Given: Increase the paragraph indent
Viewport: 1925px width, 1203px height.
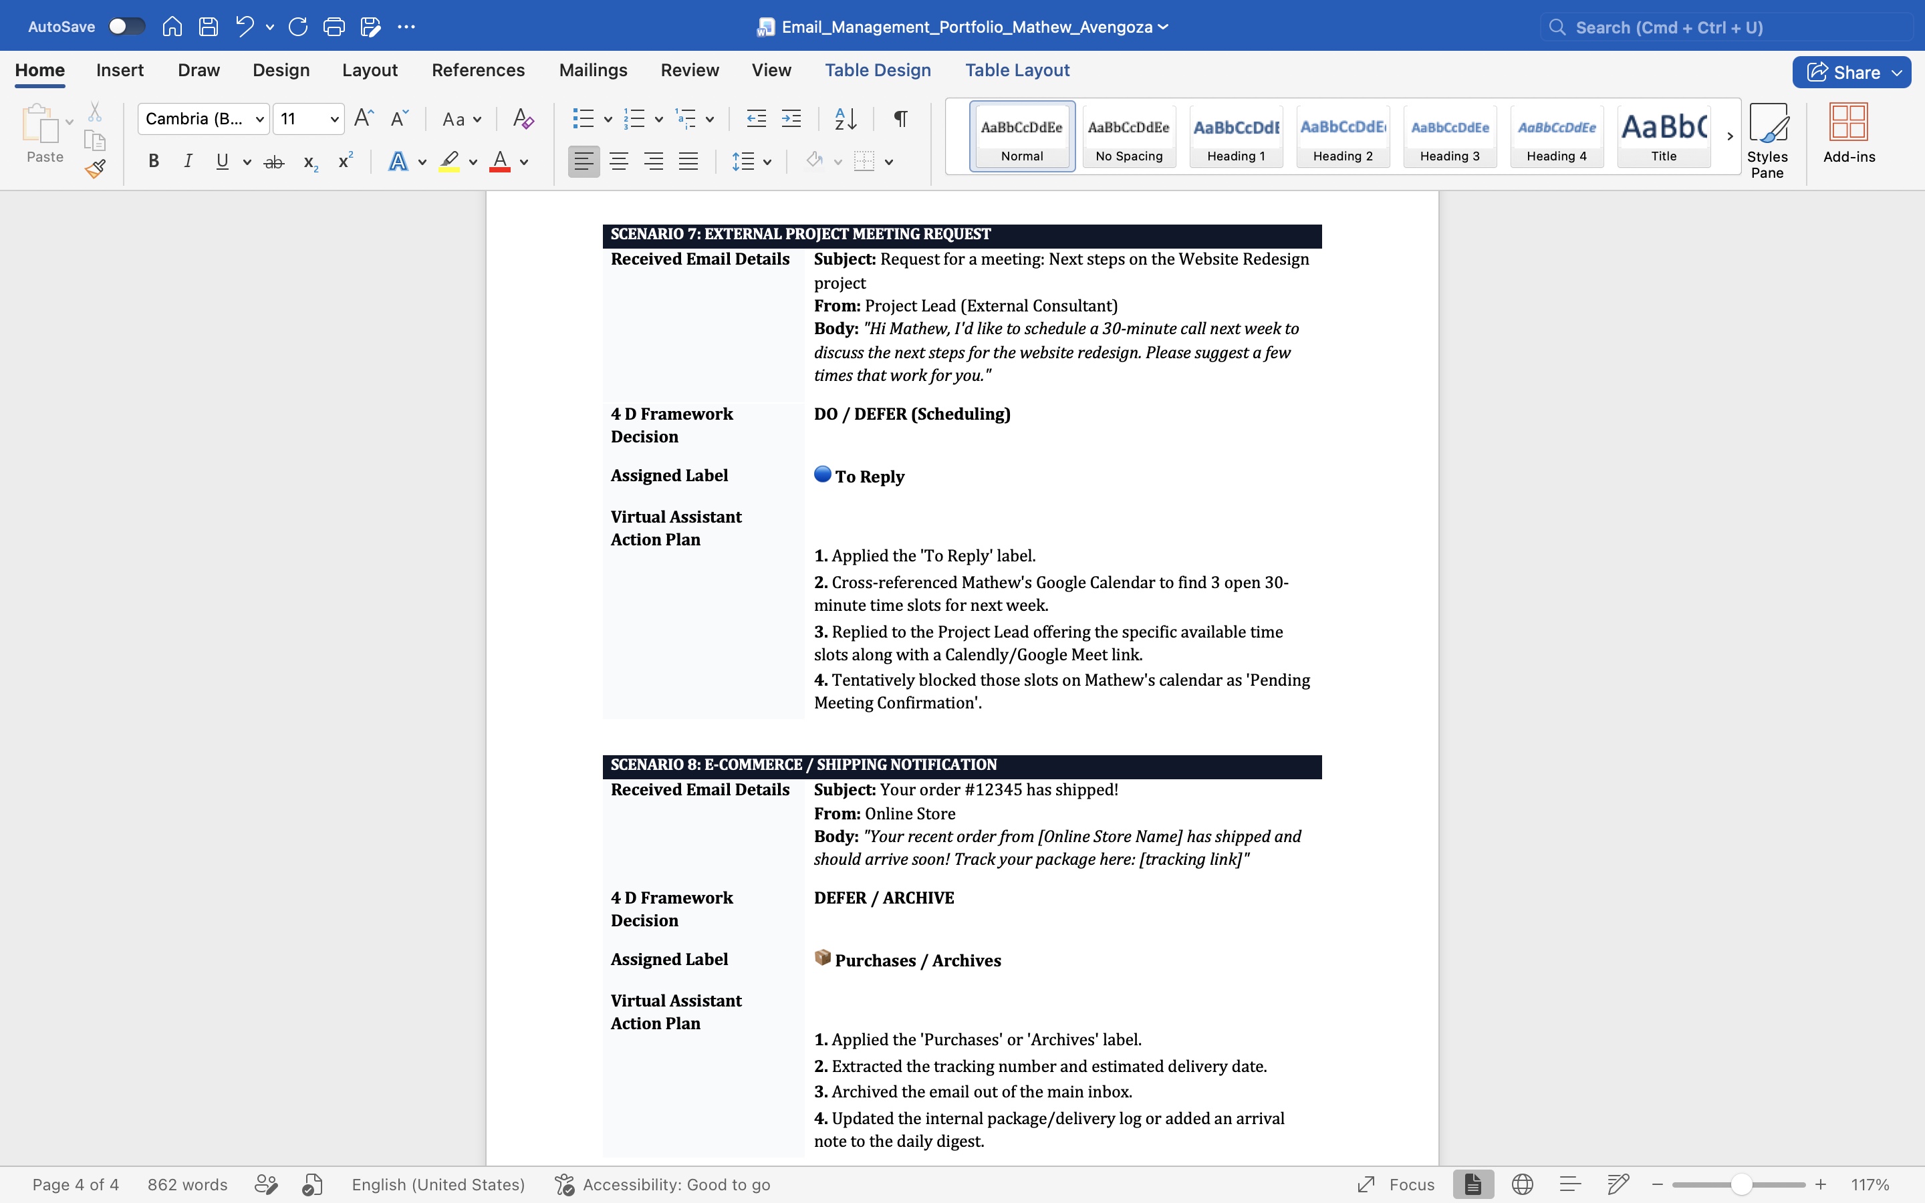Looking at the screenshot, I should [791, 118].
